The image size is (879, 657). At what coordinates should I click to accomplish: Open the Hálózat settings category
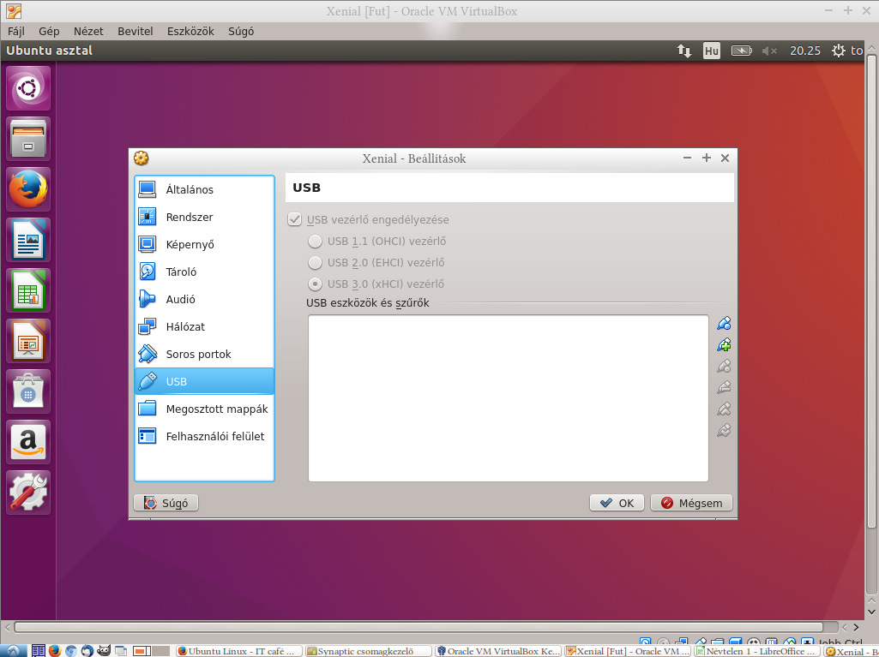point(204,326)
